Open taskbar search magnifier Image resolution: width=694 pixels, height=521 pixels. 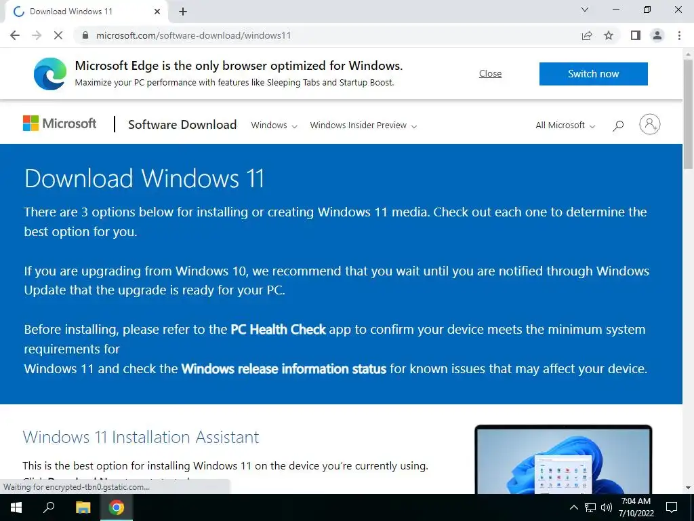pyautogui.click(x=49, y=507)
